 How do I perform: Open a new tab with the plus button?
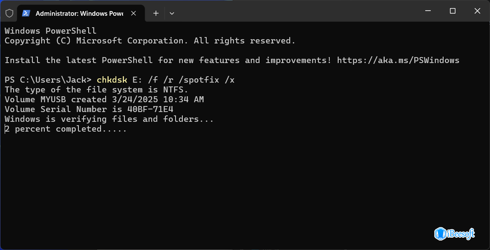coord(156,13)
